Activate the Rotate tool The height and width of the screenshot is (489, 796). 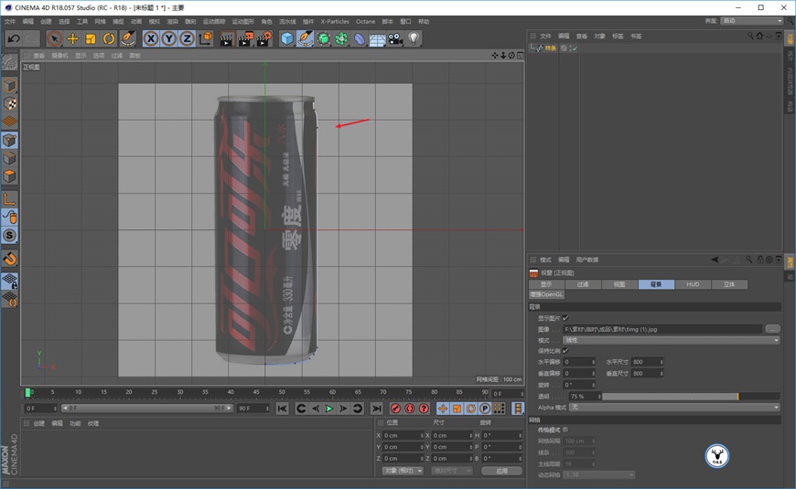coord(109,38)
